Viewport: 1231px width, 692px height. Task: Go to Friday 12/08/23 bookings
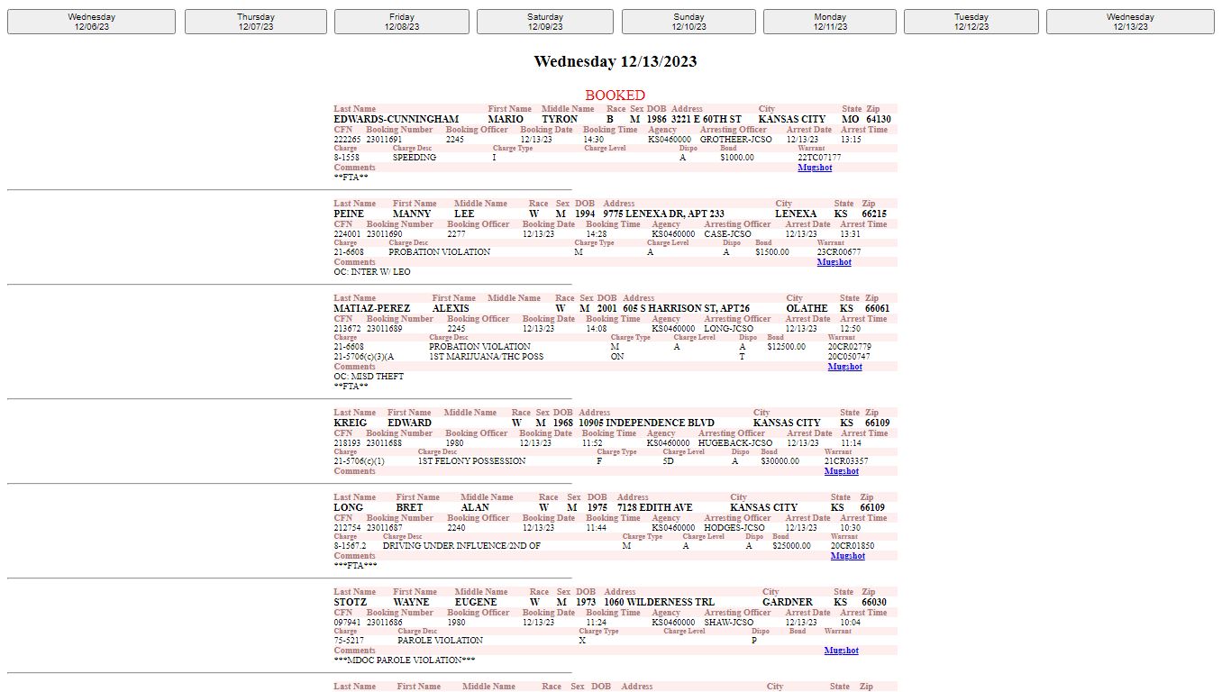pos(402,22)
